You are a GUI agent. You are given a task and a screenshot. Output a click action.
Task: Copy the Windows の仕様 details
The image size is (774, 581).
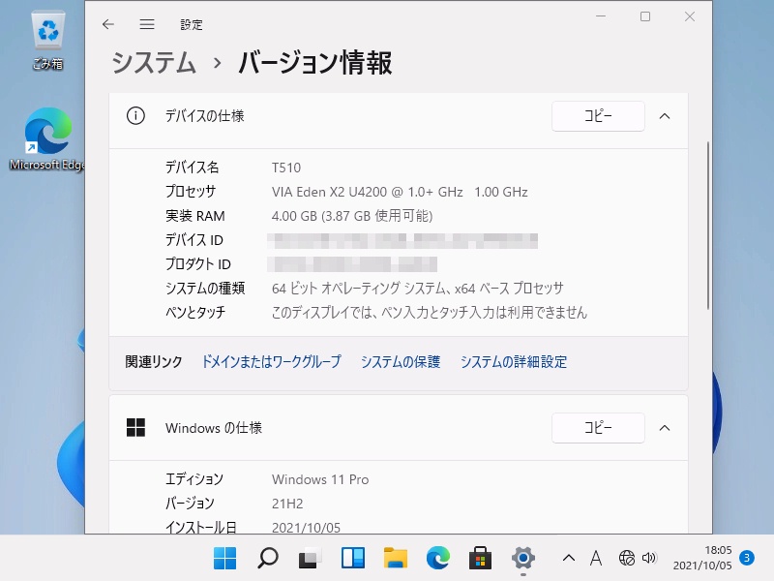click(x=598, y=427)
